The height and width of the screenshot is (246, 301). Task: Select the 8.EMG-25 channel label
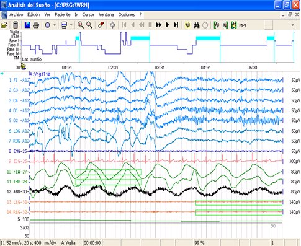click(x=18, y=151)
